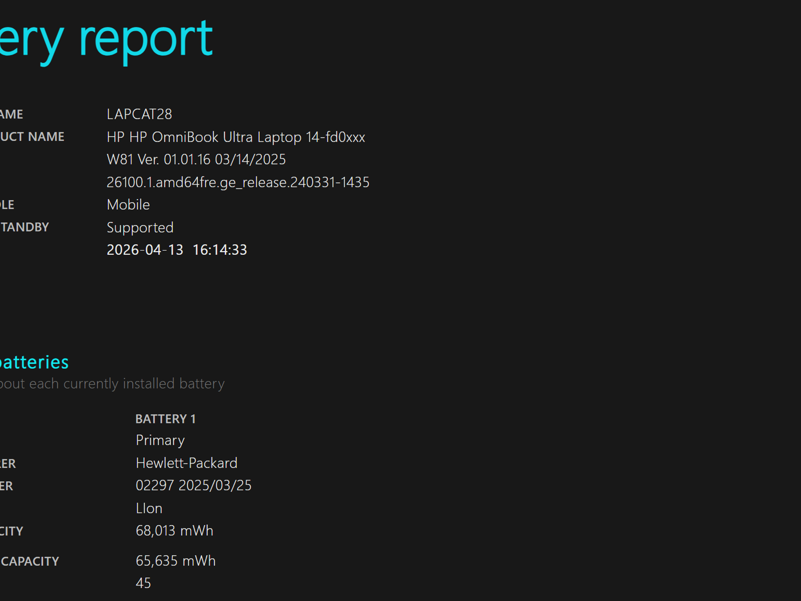This screenshot has width=801, height=601.
Task: Click the OS build 26100.1.amd64fre string
Action: point(238,182)
